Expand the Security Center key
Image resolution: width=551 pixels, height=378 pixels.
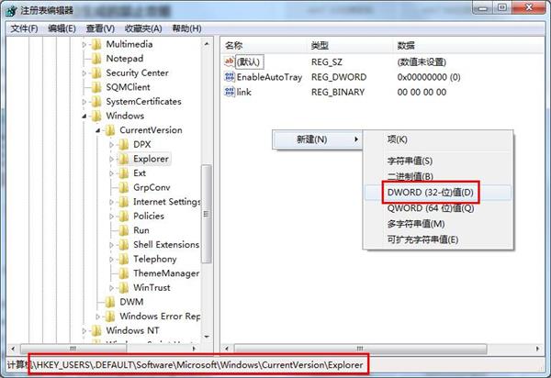pos(84,73)
